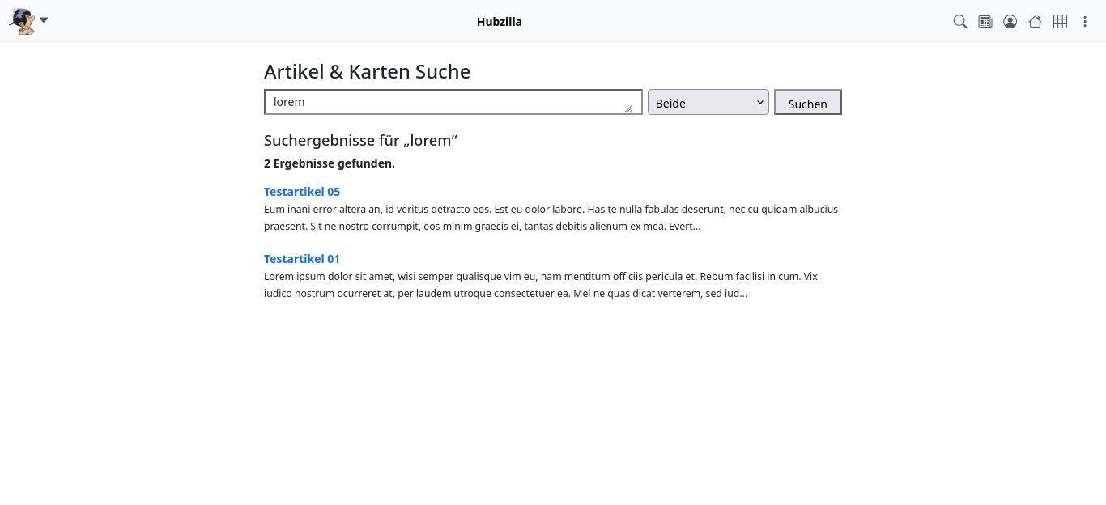Click the user profile circle icon
The width and height of the screenshot is (1106, 505).
point(1010,22)
